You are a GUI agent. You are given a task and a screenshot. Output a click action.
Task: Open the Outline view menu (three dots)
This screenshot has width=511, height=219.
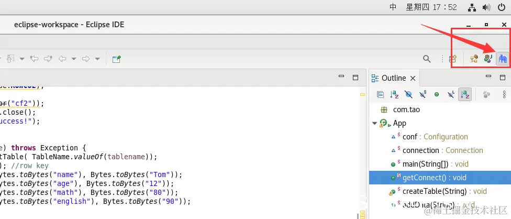(505, 94)
